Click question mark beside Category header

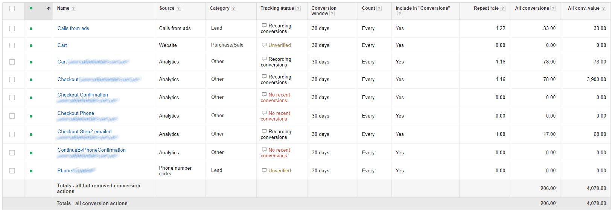234,8
